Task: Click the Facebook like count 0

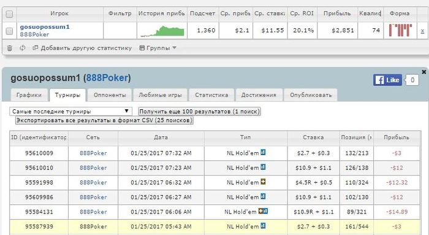Action: (412, 80)
